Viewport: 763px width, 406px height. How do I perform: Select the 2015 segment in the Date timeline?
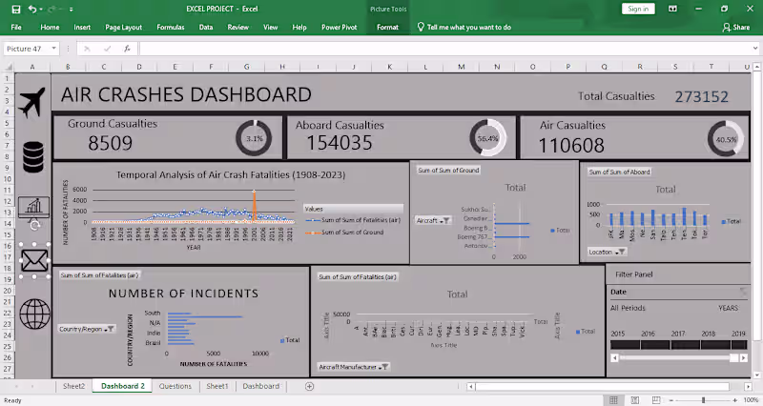tap(626, 345)
